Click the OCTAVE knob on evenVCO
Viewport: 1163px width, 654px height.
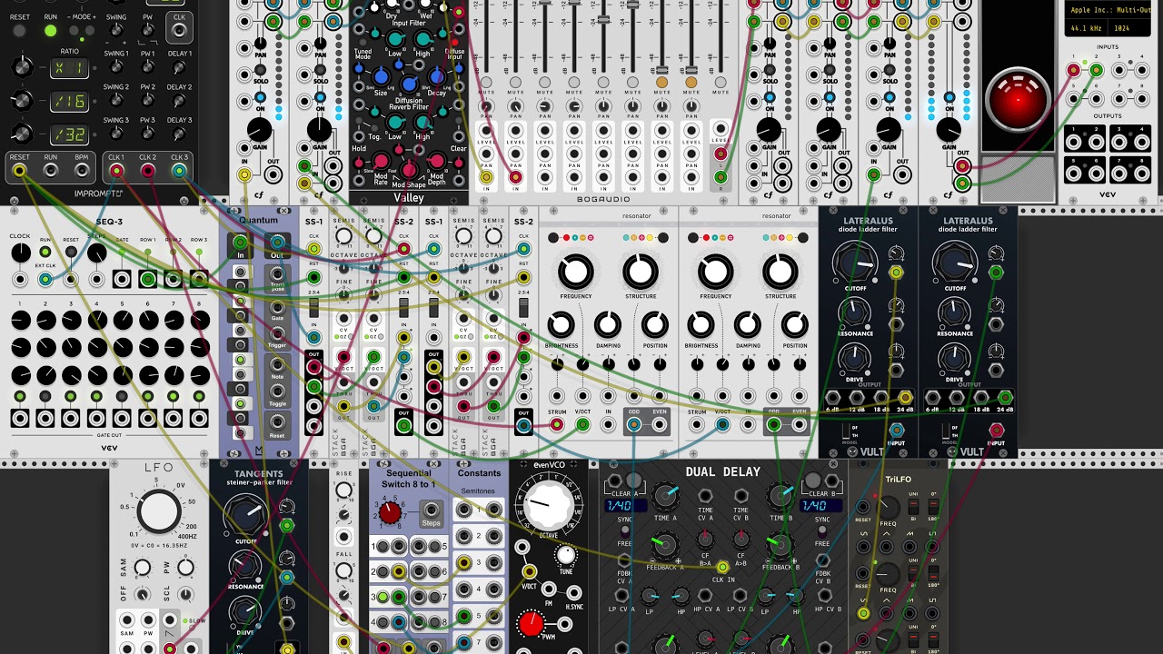pyautogui.click(x=548, y=505)
